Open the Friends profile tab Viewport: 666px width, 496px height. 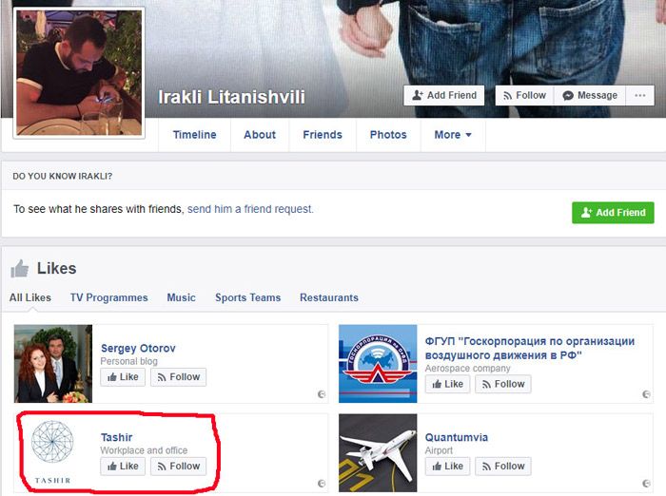[x=323, y=135]
